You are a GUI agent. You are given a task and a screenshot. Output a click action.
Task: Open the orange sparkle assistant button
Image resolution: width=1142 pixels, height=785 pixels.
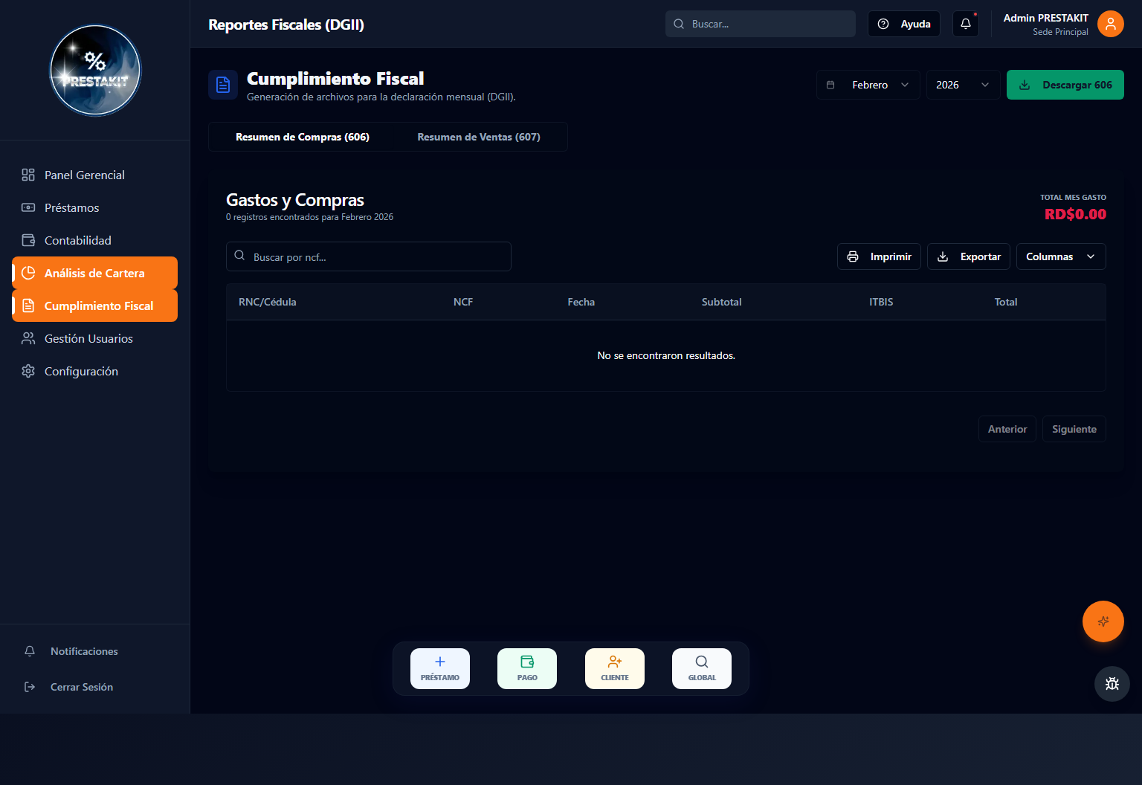click(x=1103, y=621)
